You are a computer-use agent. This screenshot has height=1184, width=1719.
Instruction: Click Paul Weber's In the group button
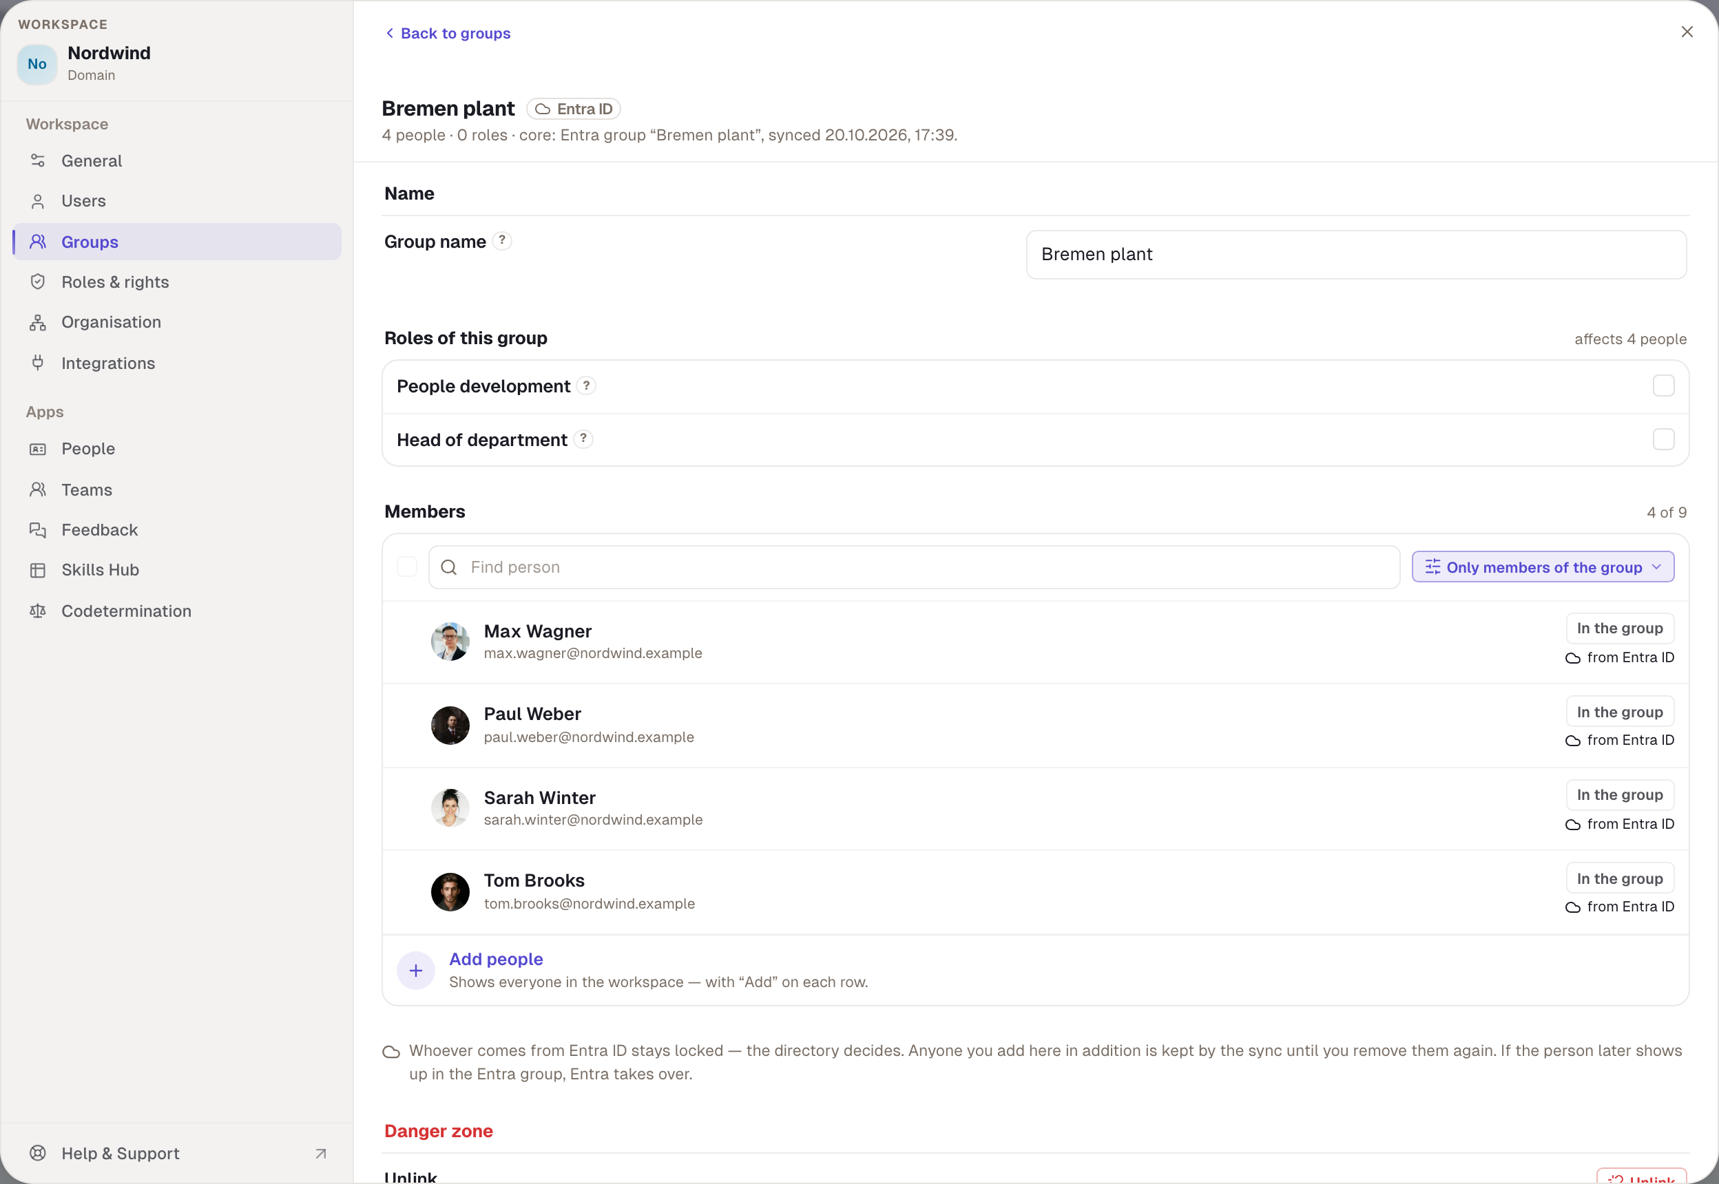(1620, 712)
